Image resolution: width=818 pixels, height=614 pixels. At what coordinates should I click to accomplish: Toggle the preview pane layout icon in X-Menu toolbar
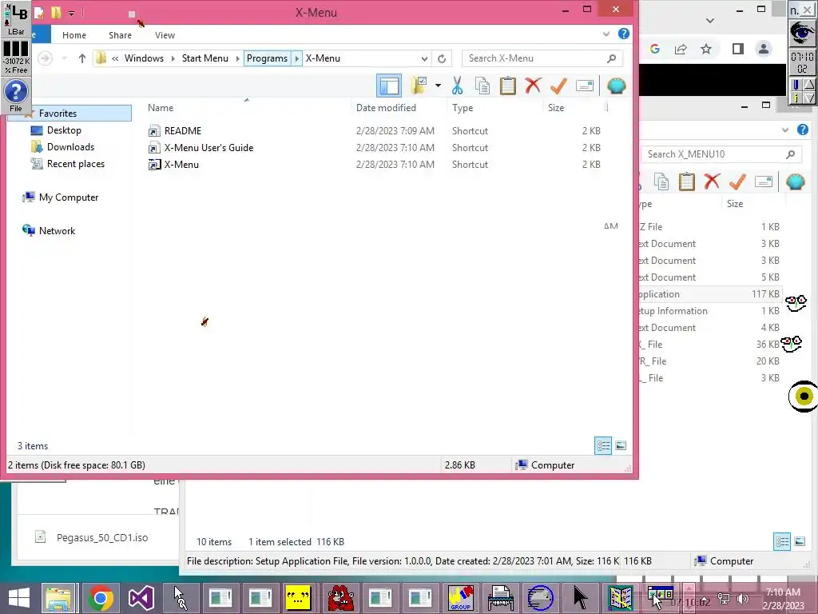[389, 86]
